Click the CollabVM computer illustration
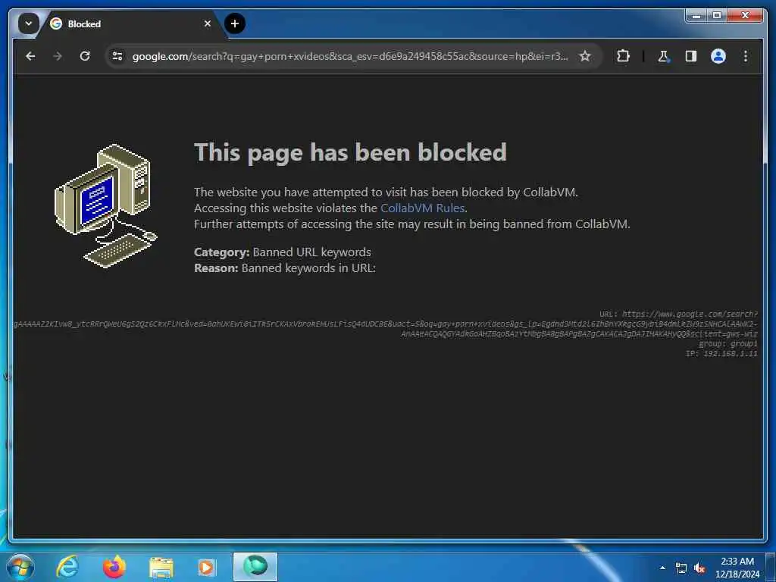This screenshot has width=776, height=582. click(106, 205)
